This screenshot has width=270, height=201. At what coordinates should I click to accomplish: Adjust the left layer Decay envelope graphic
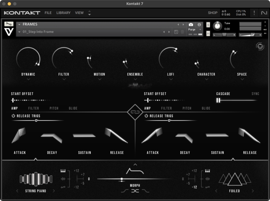click(52, 139)
